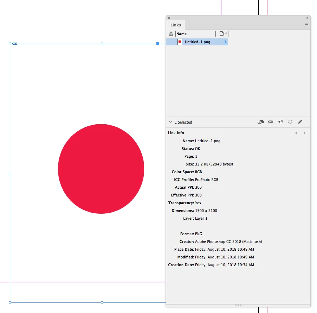
Task: Sort links by the Name column header
Action: 181,34
